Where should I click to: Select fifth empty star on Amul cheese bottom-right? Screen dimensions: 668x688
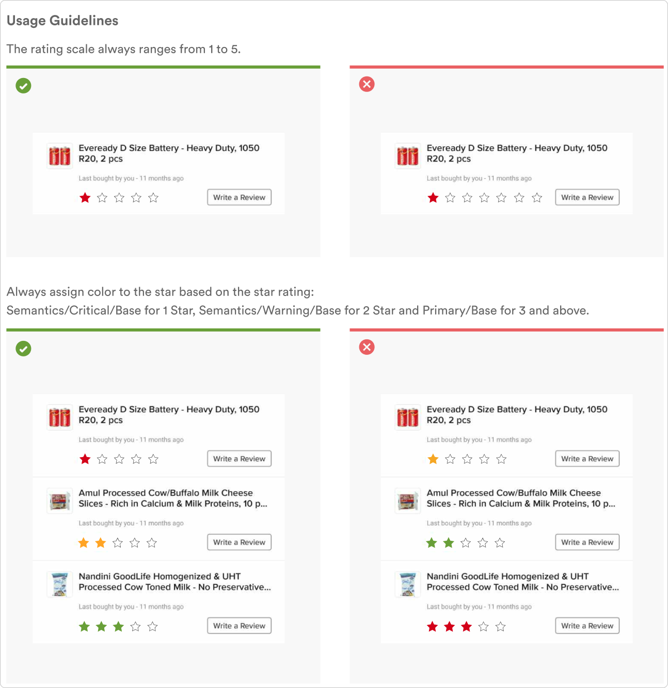(500, 542)
